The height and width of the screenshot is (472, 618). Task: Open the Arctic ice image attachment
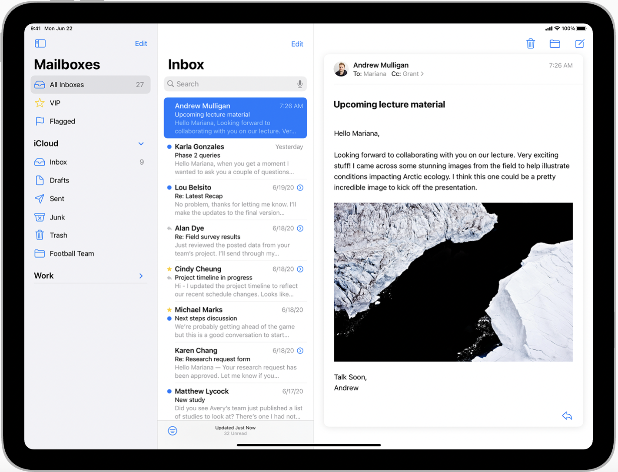click(x=453, y=282)
